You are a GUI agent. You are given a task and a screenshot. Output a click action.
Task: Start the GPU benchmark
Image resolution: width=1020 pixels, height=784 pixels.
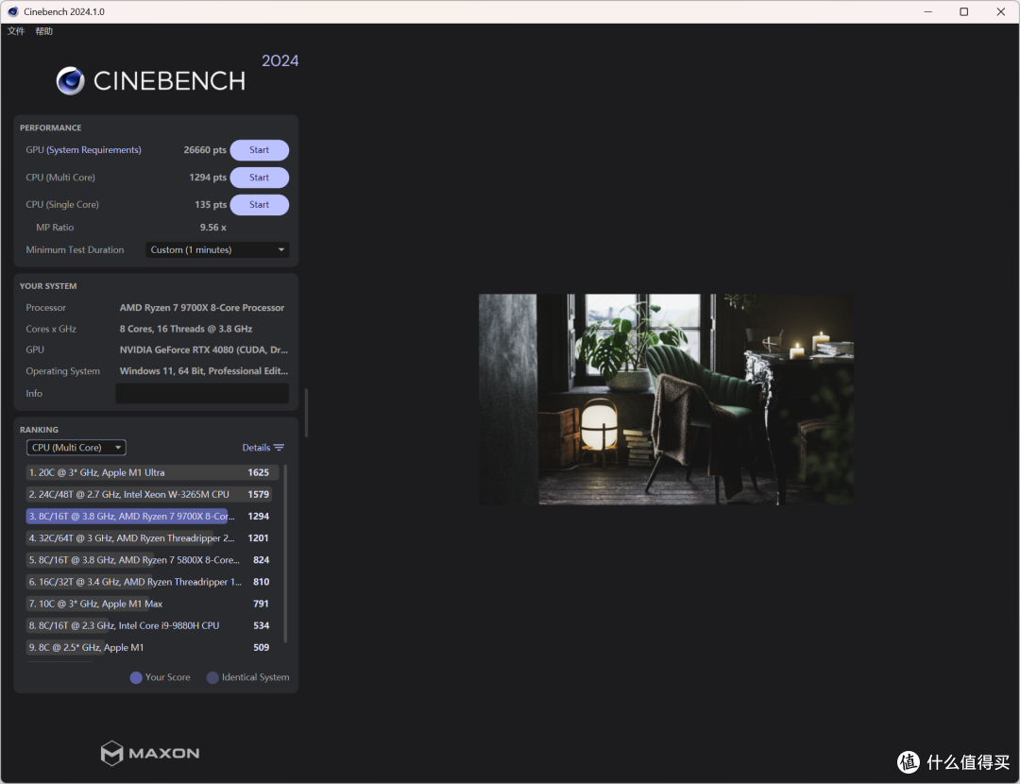point(259,149)
